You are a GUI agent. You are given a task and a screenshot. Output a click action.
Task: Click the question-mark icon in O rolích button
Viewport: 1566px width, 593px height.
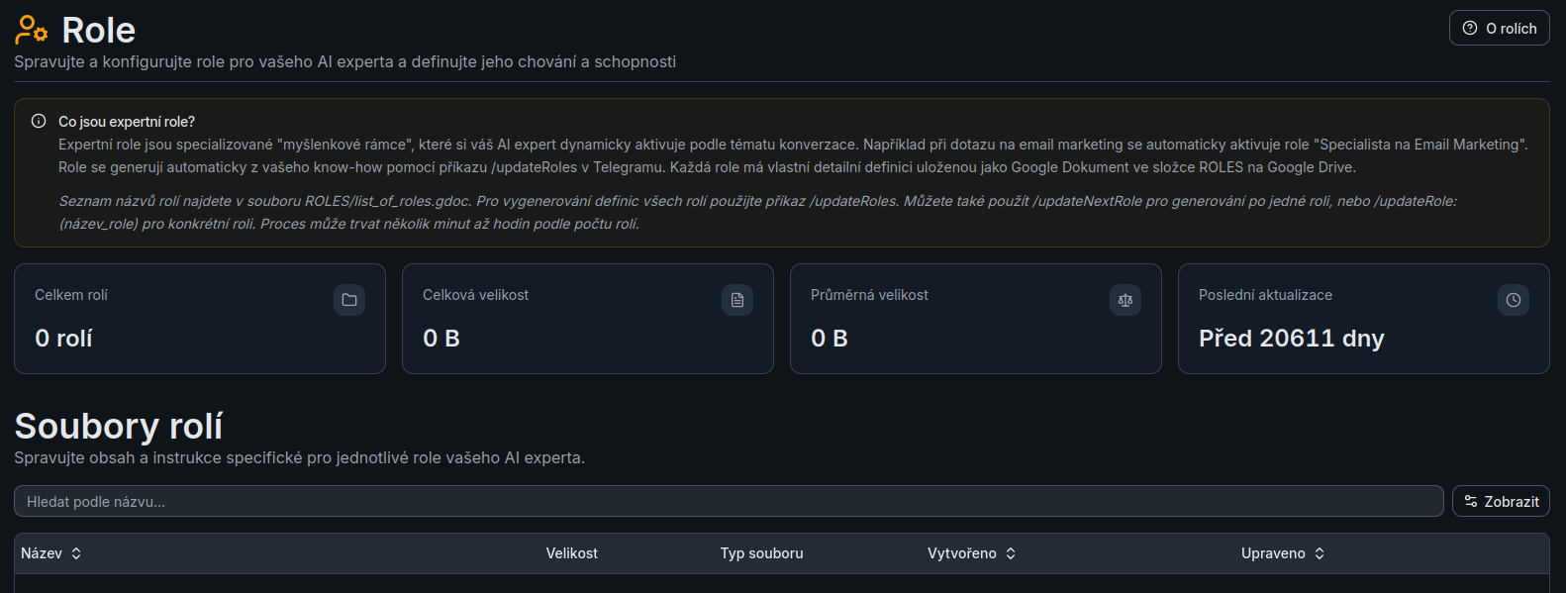click(x=1470, y=28)
